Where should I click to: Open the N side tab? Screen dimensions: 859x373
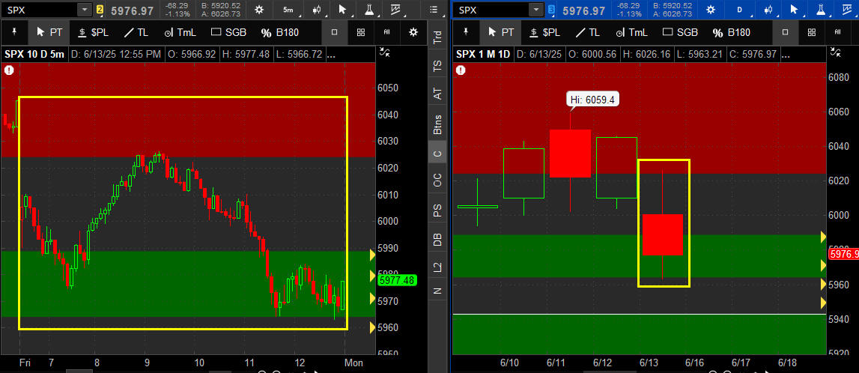point(437,291)
